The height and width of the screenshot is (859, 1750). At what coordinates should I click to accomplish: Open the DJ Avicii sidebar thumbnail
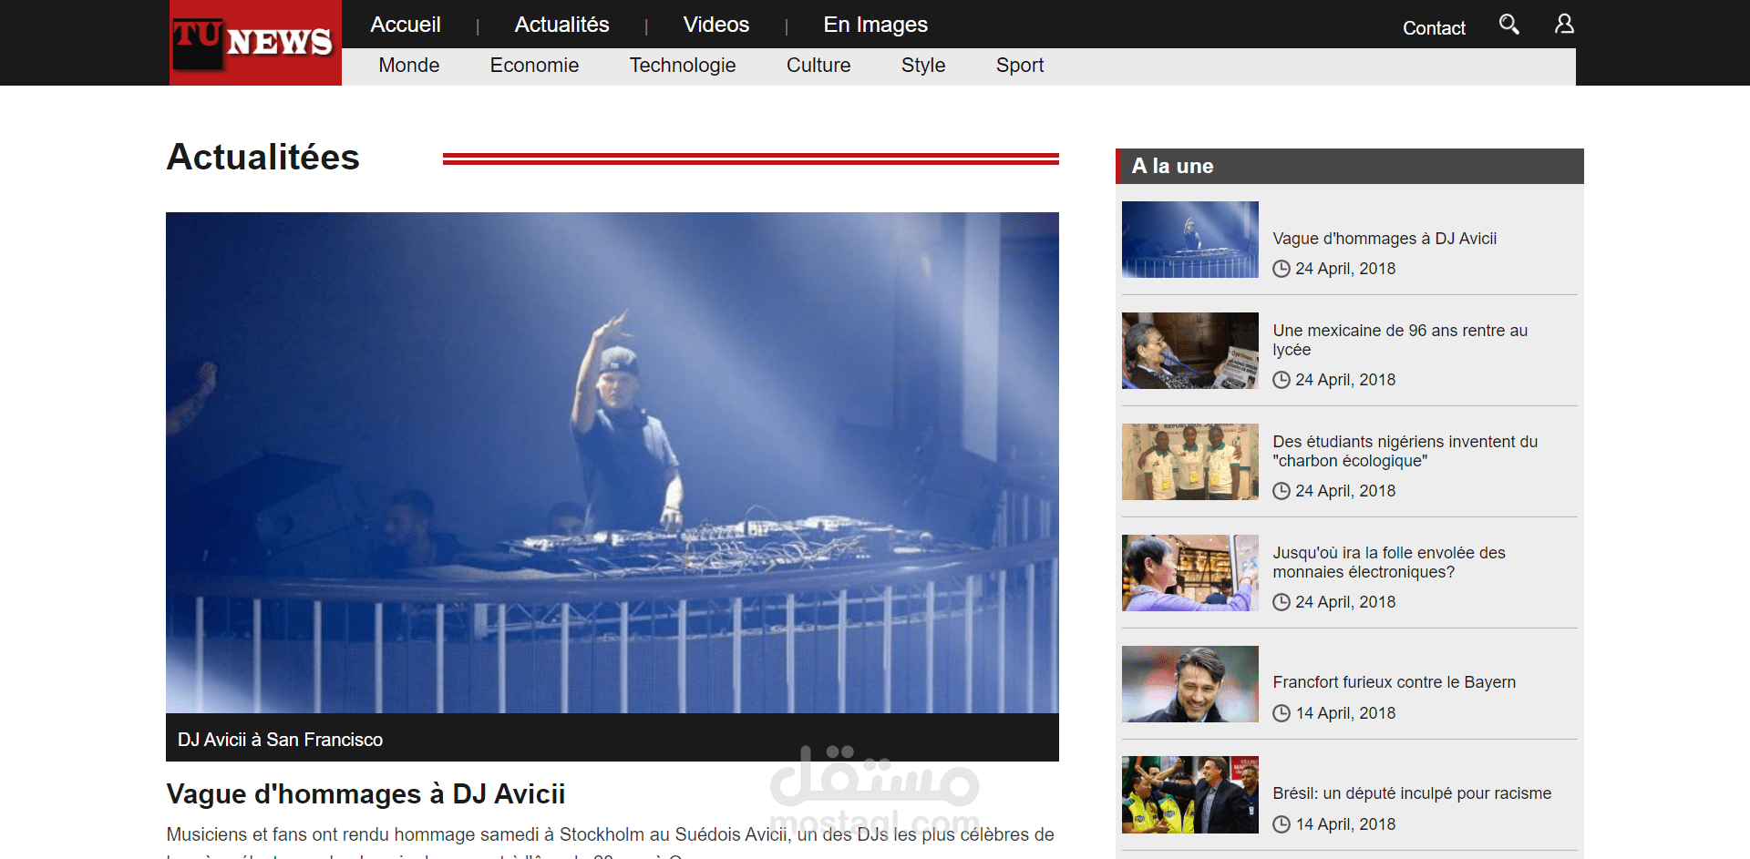1190,240
